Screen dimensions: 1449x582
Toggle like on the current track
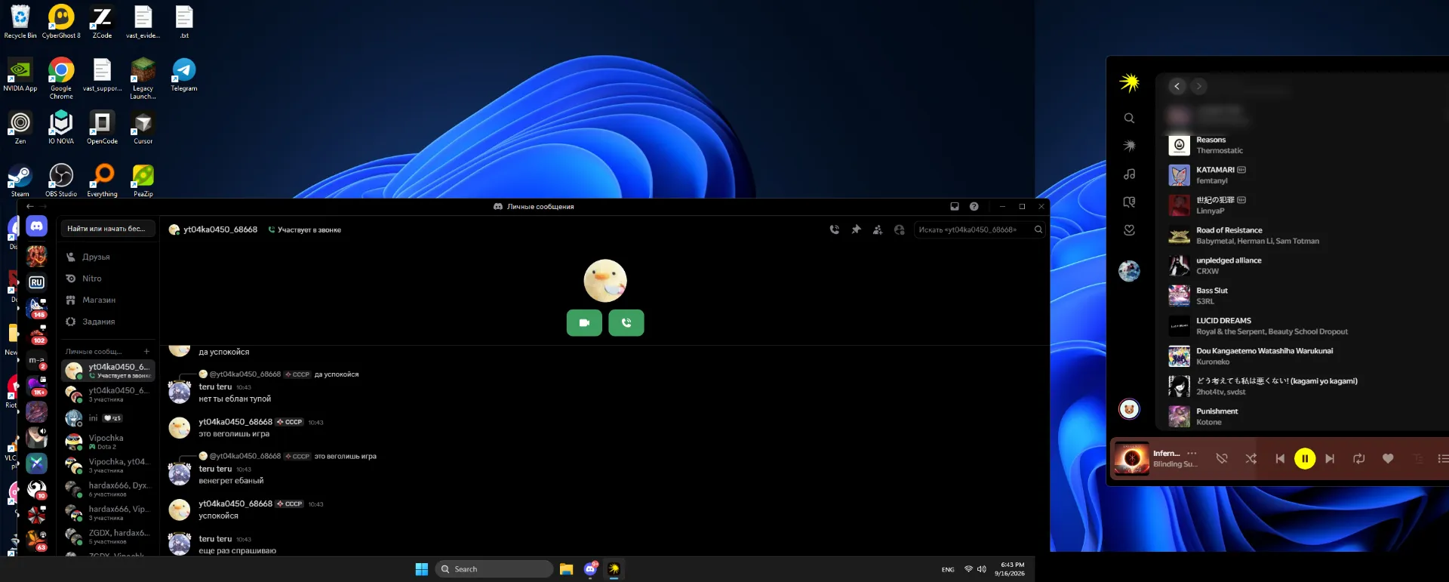(x=1388, y=458)
